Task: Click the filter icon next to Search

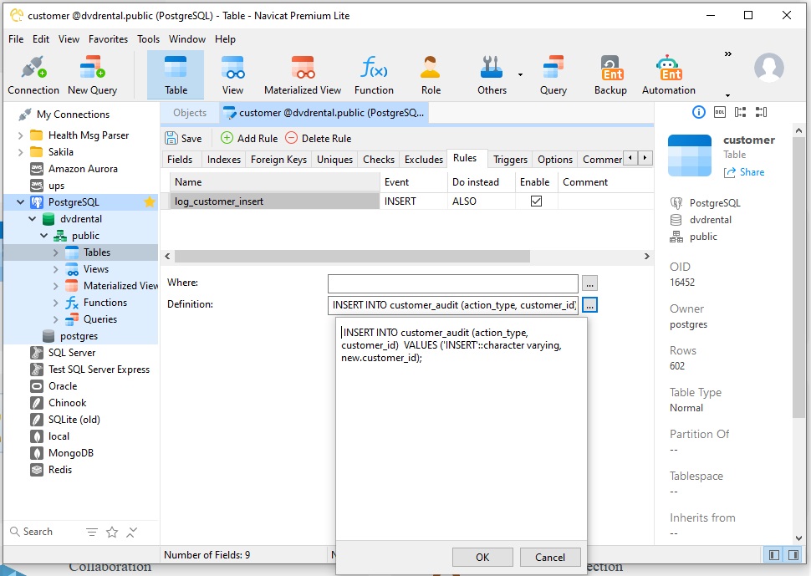Action: pyautogui.click(x=91, y=532)
